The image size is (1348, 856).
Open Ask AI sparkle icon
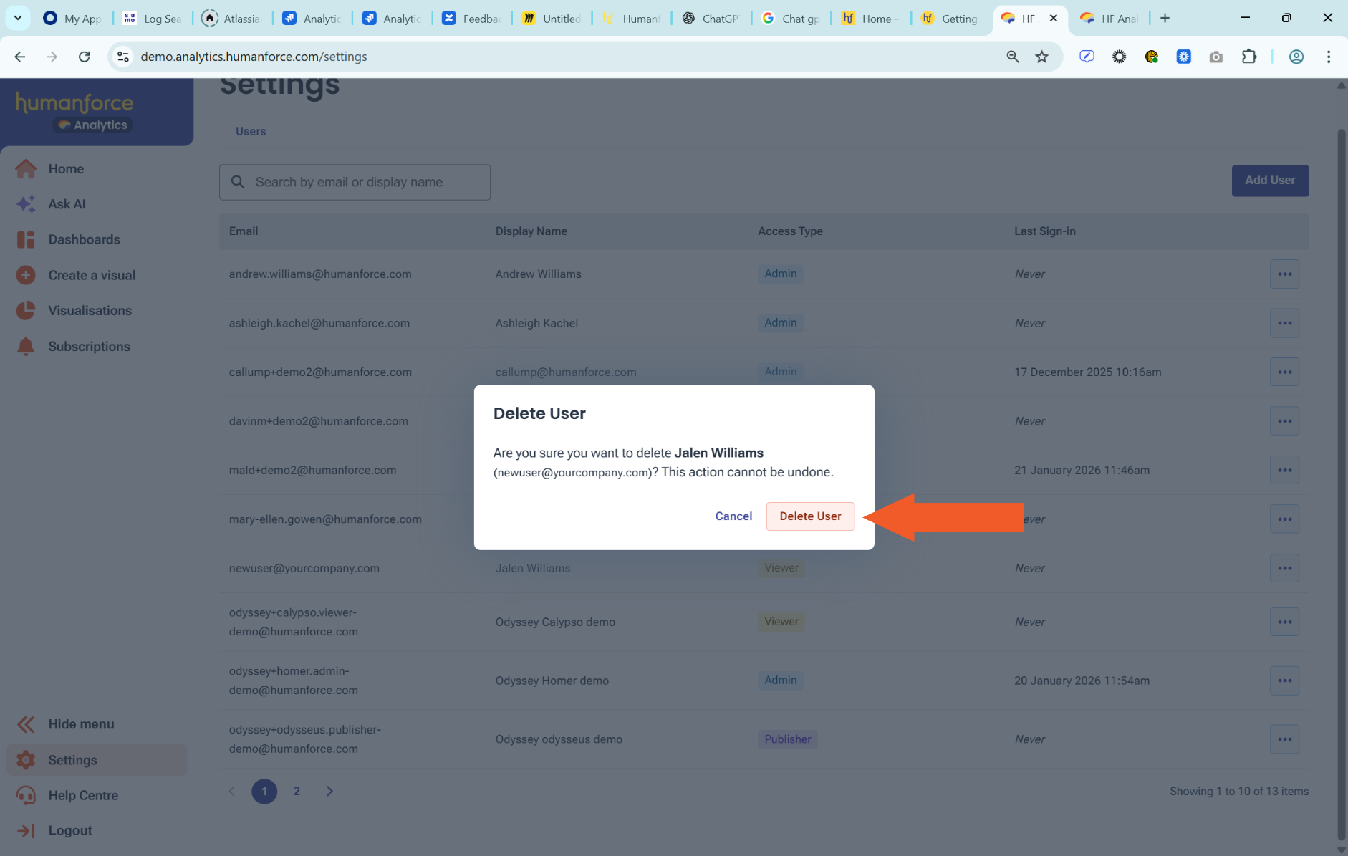pyautogui.click(x=26, y=204)
